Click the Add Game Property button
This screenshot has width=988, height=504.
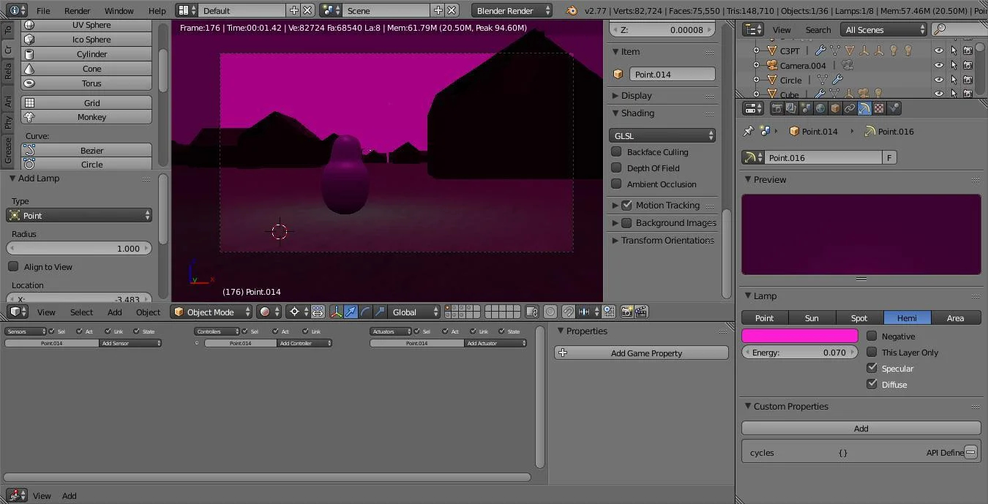pos(641,353)
